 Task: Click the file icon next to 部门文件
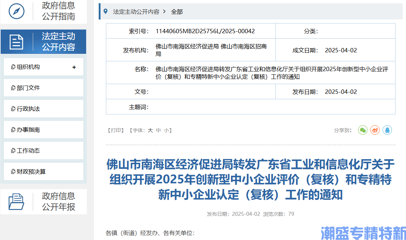pos(13,88)
